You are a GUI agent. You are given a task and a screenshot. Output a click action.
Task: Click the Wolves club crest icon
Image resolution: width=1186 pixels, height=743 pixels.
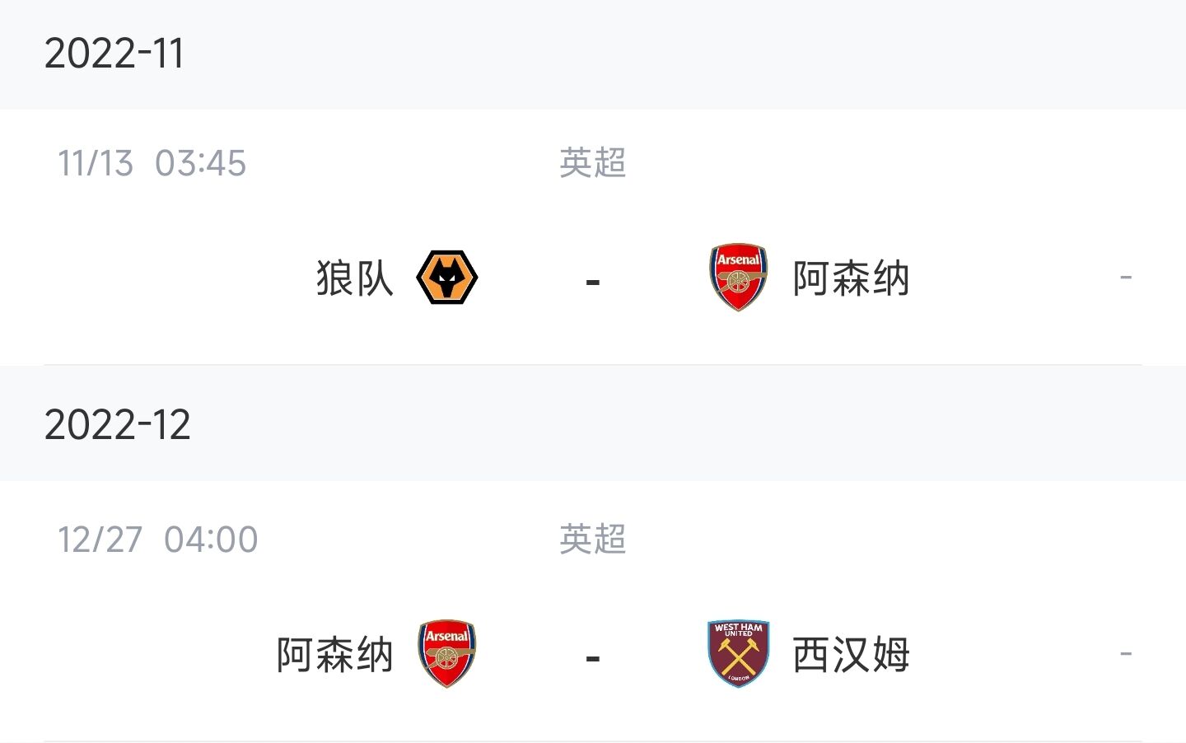447,278
